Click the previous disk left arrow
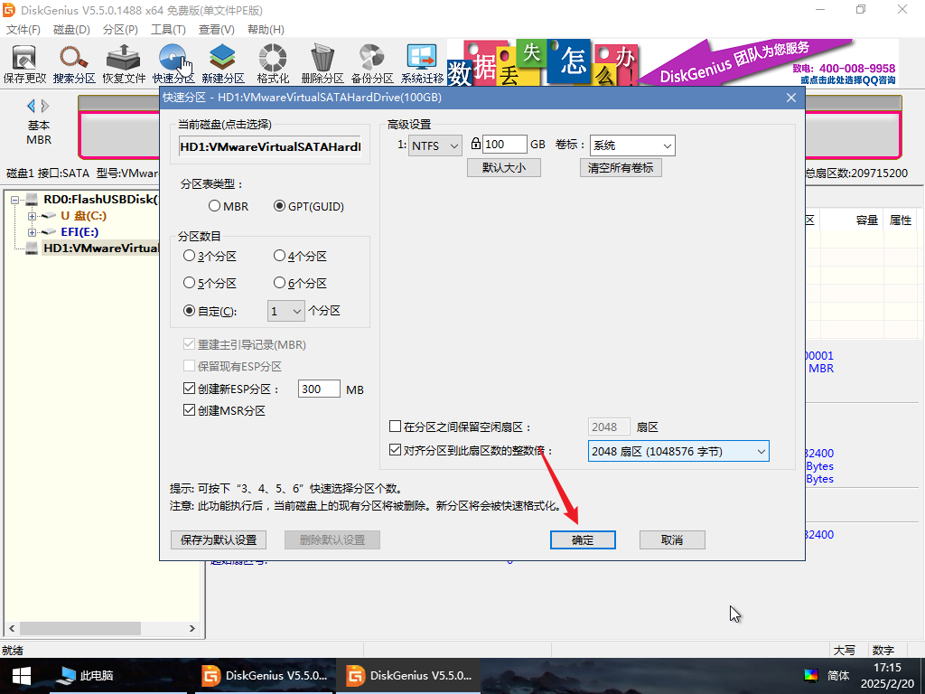The width and height of the screenshot is (925, 694). click(x=32, y=107)
